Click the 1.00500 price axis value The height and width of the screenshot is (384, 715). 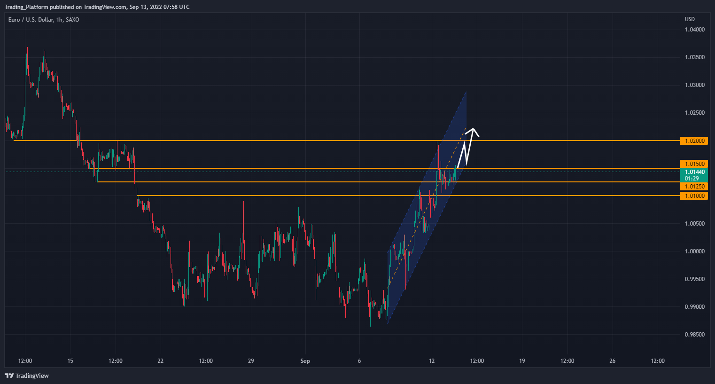(x=695, y=224)
